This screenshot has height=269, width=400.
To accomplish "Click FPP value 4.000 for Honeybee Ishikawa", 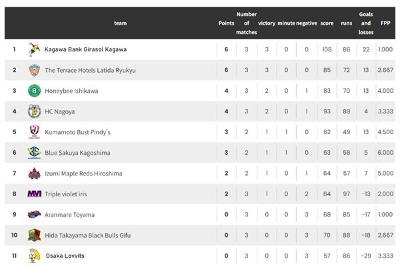I will point(385,91).
